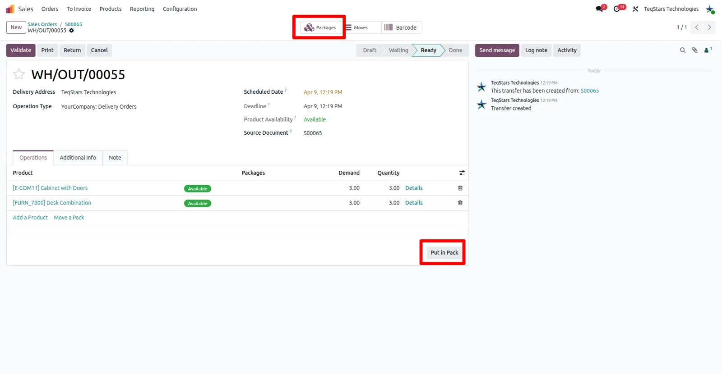Mark WH/OUT/00055 as favorite star
Viewport: 722px width, 374px height.
click(19, 74)
